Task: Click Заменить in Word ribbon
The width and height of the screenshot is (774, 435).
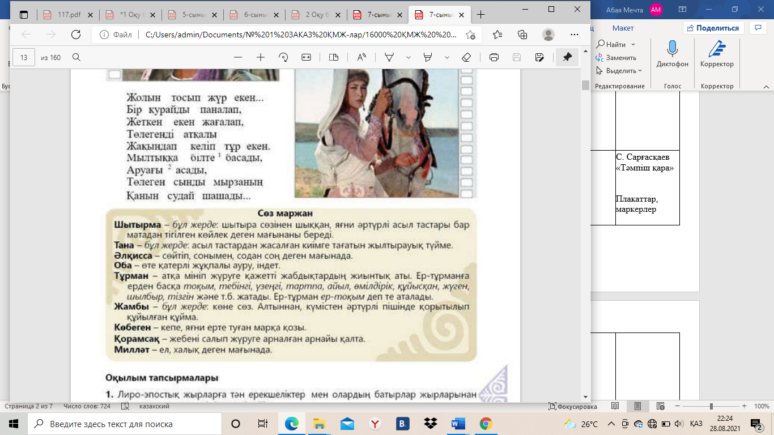Action: 616,57
